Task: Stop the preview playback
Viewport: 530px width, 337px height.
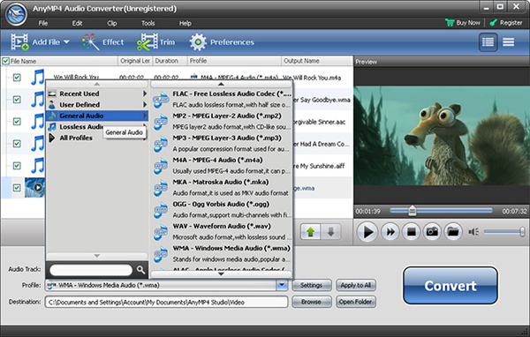Action: click(411, 232)
